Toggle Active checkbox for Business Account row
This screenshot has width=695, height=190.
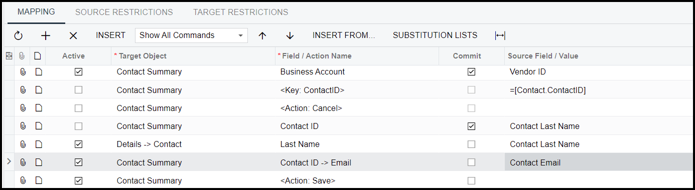pyautogui.click(x=78, y=72)
